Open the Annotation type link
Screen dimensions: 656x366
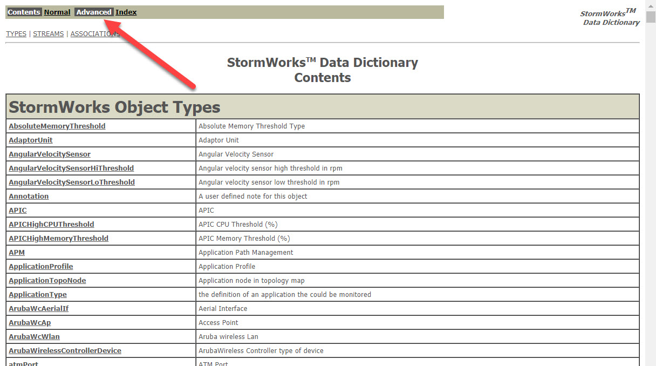point(29,196)
